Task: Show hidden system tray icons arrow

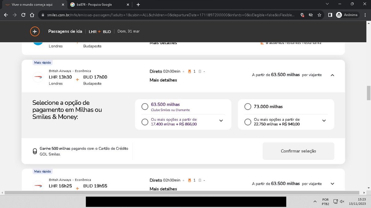Action: tap(315, 202)
